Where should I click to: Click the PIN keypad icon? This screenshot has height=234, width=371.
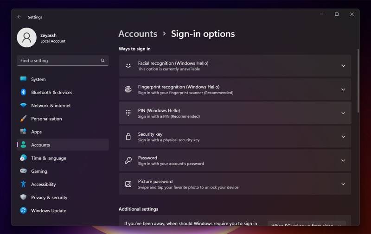pyautogui.click(x=128, y=113)
